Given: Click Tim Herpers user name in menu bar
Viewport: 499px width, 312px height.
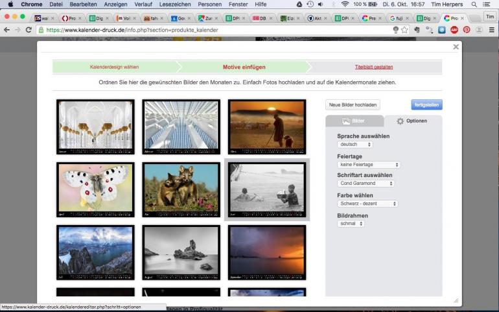Looking at the screenshot, I should tap(447, 4).
